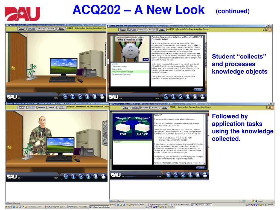Click the progress bar in the FoLC/CP window

[x=141, y=176]
